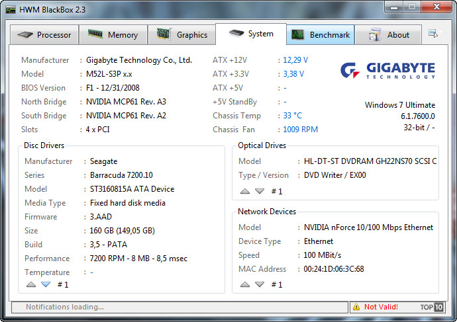Click the 100 MBit/s speed value

pos(322,255)
